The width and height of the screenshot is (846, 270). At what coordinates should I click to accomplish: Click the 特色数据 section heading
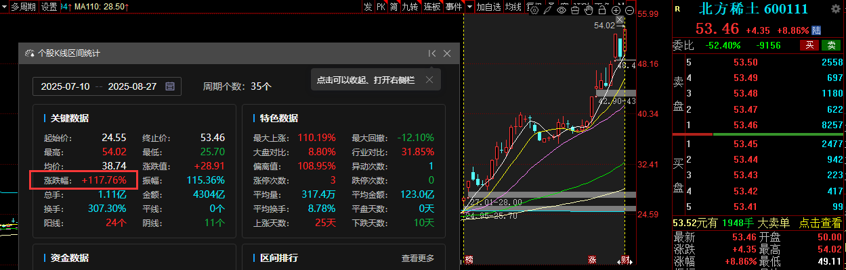pyautogui.click(x=279, y=118)
